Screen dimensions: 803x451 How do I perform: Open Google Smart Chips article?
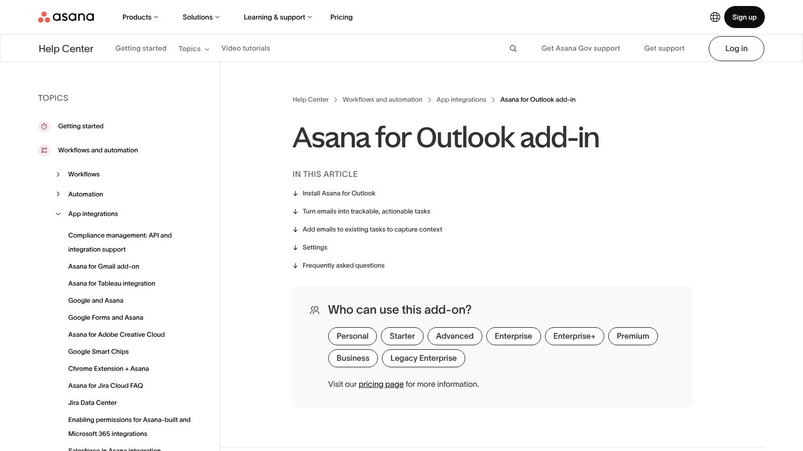[x=98, y=352]
